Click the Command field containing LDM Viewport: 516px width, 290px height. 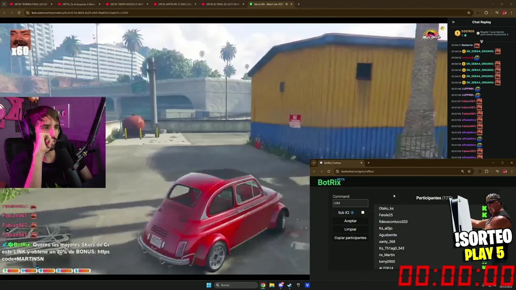pyautogui.click(x=350, y=203)
